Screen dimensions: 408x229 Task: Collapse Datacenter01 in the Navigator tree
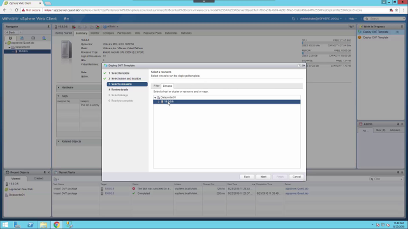click(x=10, y=47)
